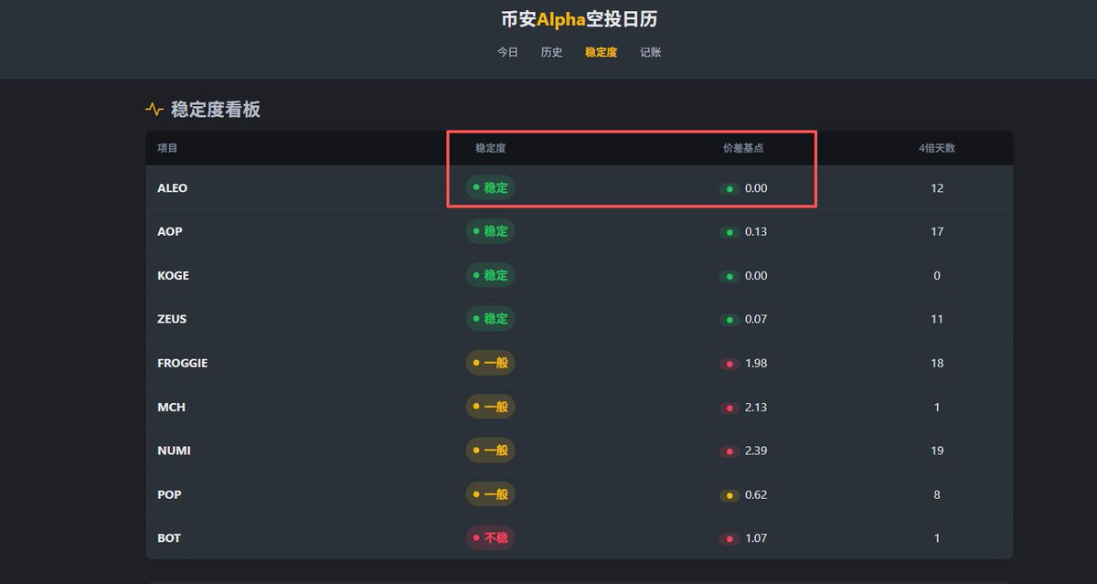The width and height of the screenshot is (1097, 584).
Task: Click the yellow dot beside POP's 0.62 value
Action: pyautogui.click(x=730, y=494)
